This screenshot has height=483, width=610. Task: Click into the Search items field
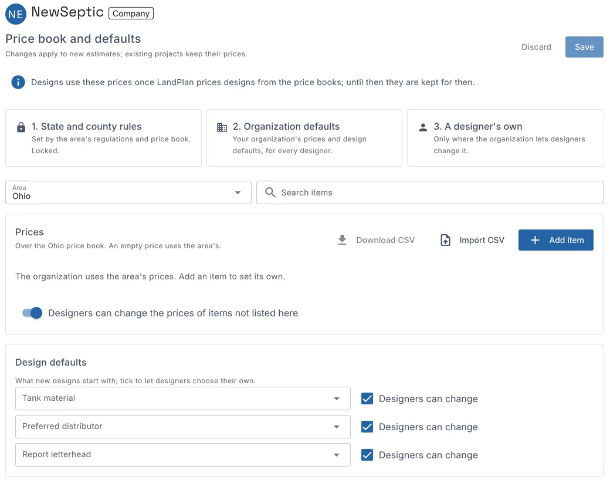[x=430, y=192]
